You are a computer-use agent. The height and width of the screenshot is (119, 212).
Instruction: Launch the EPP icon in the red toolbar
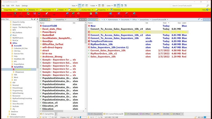point(91,14)
